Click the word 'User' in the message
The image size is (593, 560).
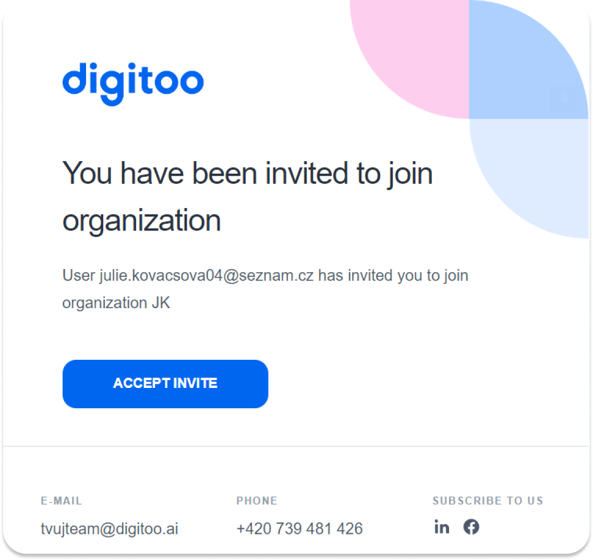click(79, 276)
